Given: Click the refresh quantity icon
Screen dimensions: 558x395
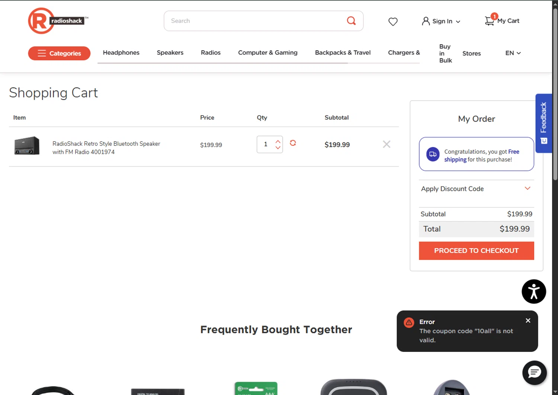Looking at the screenshot, I should [x=293, y=143].
